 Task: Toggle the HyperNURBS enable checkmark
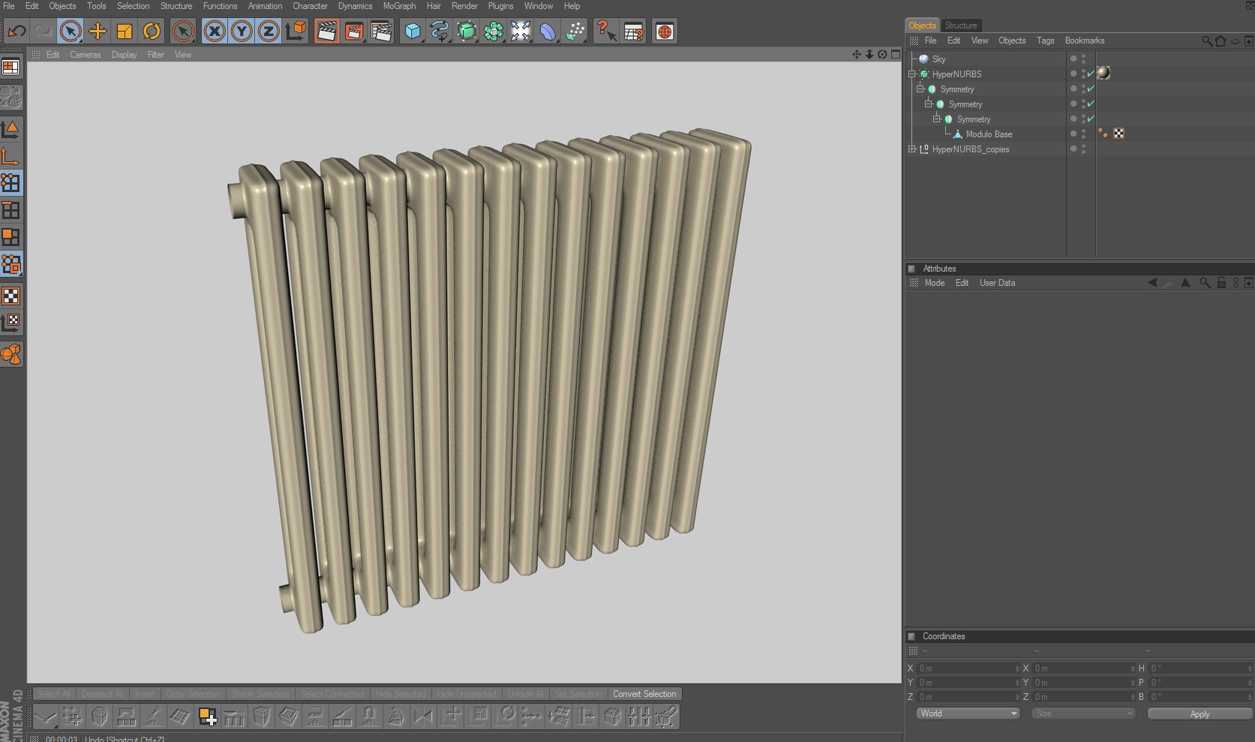(1091, 74)
